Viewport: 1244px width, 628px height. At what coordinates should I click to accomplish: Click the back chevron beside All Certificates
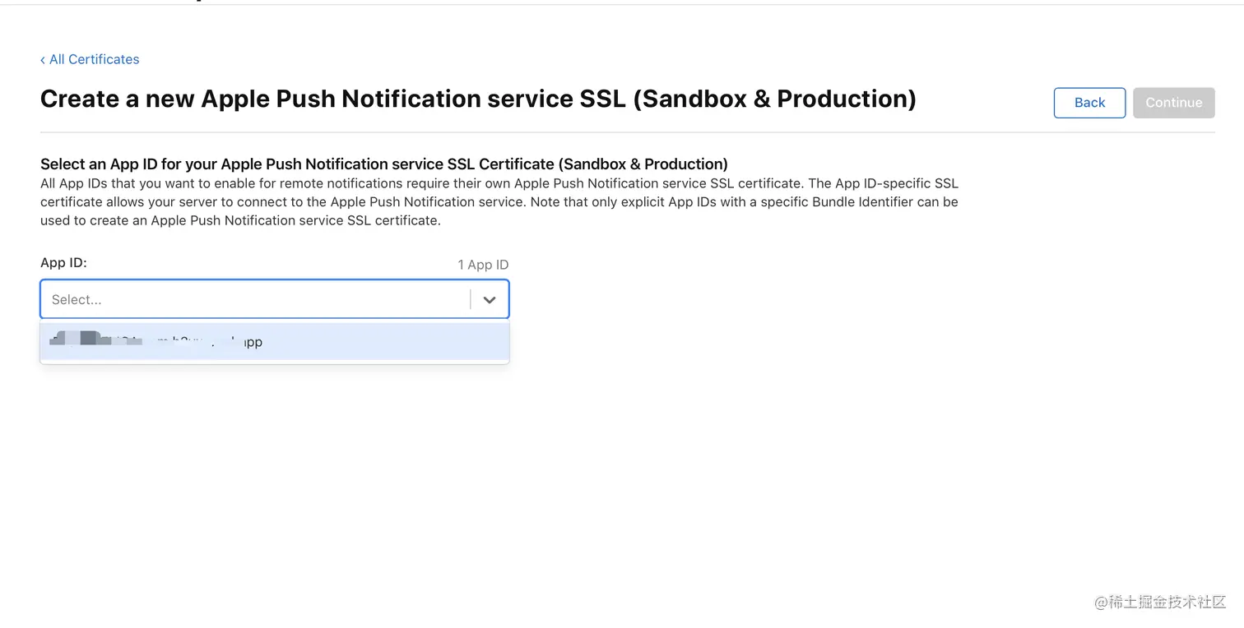point(43,60)
